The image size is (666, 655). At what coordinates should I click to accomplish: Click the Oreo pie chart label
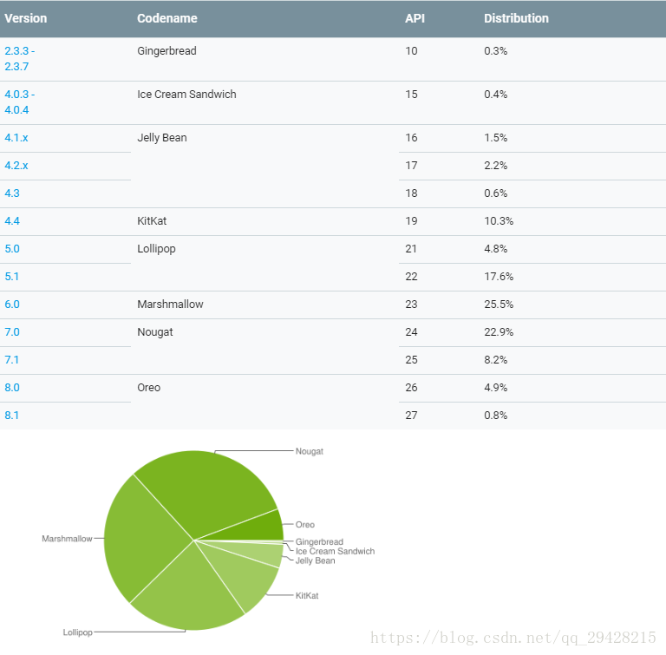coord(305,525)
